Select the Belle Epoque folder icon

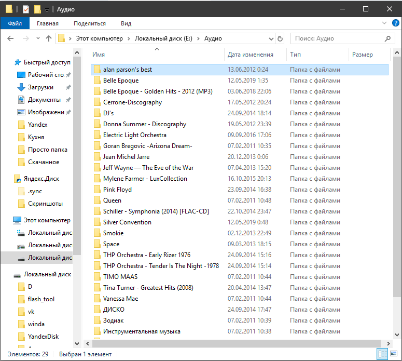(97, 81)
